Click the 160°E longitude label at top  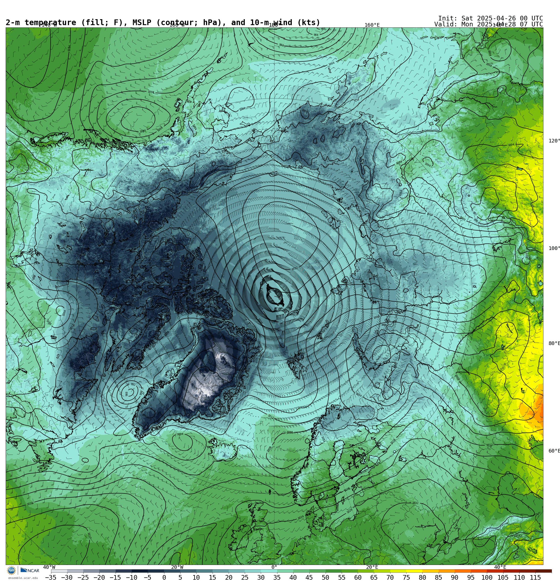coord(372,25)
